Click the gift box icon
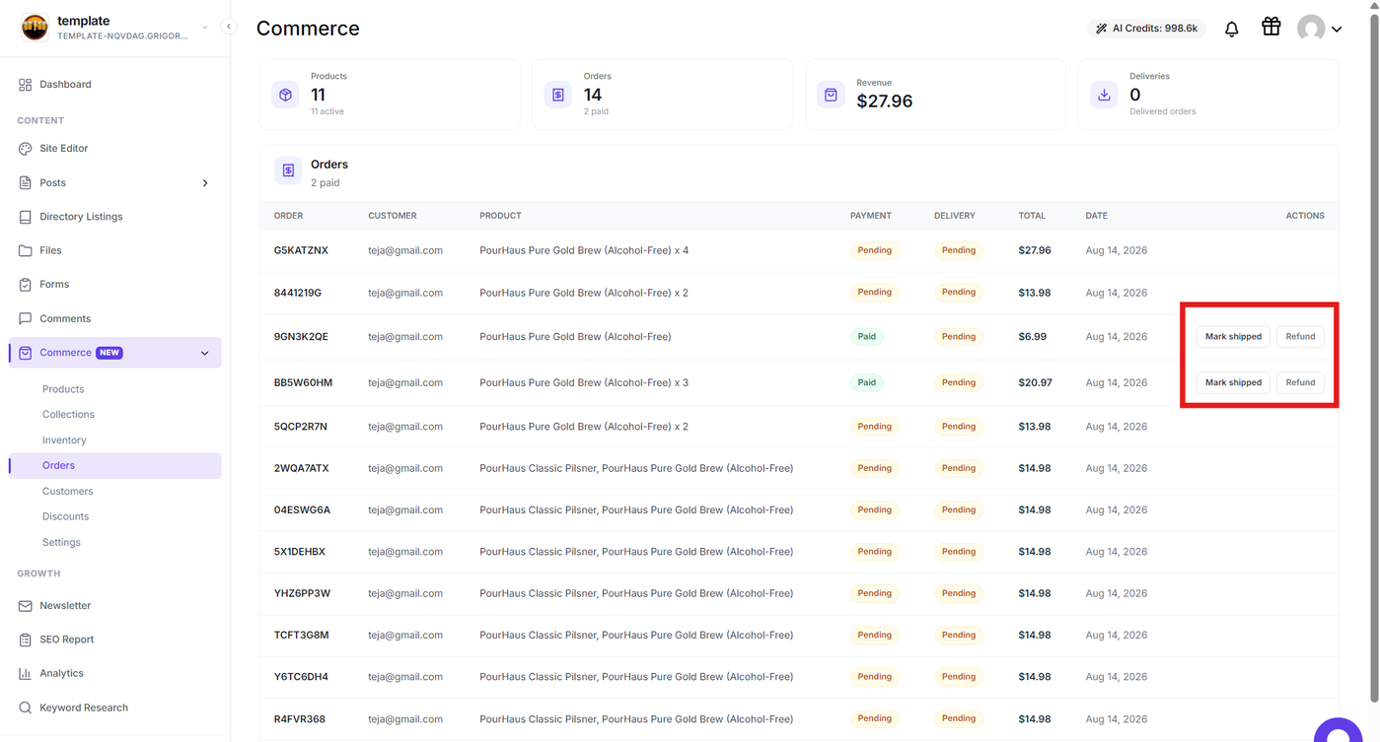Viewport: 1380px width, 742px height. [1271, 28]
